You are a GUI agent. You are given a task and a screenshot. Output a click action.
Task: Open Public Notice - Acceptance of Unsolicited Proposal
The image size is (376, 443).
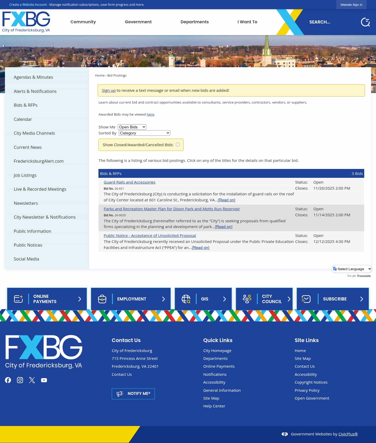pos(150,236)
